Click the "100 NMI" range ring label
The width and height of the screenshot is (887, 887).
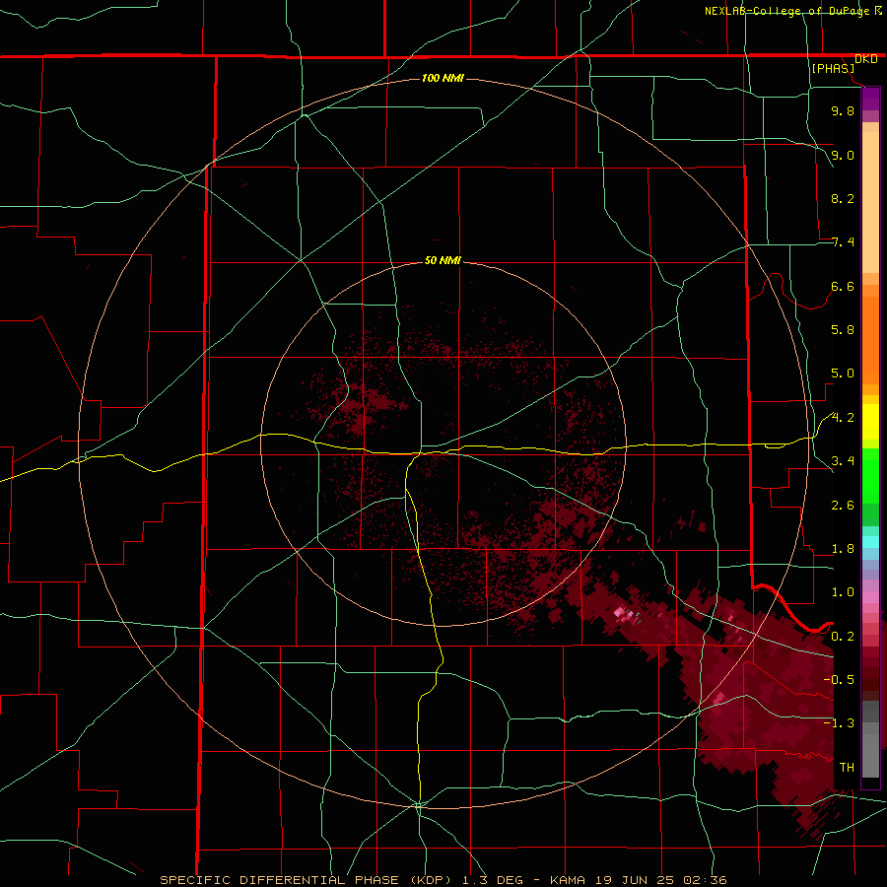tap(443, 78)
